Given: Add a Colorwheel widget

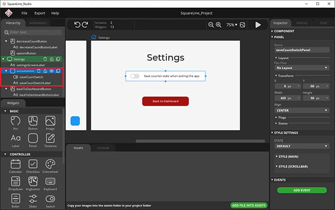Looking at the screenshot, I should (x=50, y=166).
